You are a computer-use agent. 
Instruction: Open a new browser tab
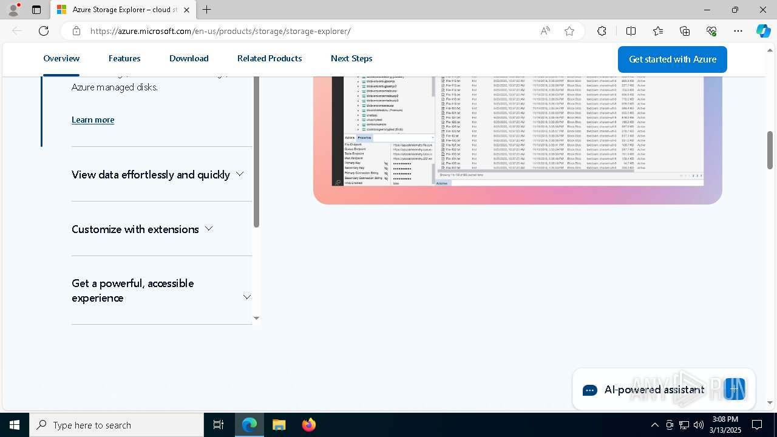click(x=207, y=10)
